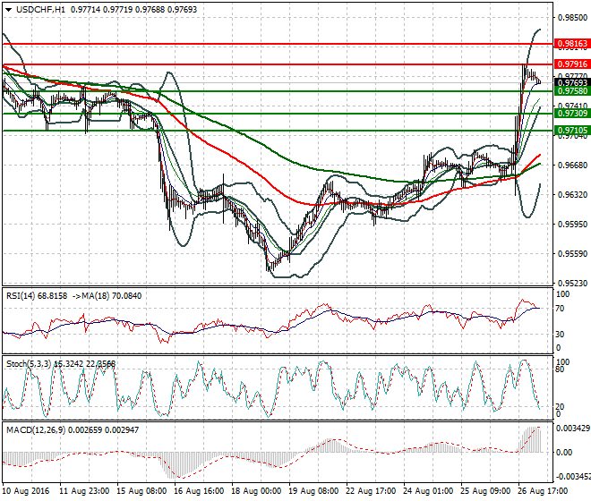Click the RSI scale level 30

[x=560, y=334]
